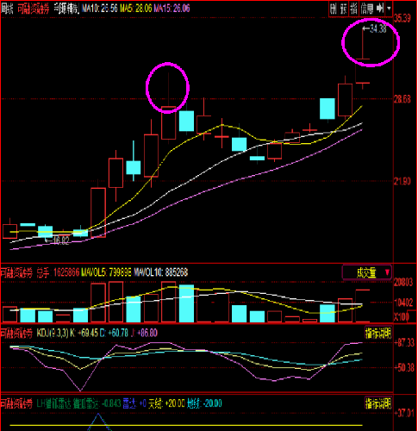Click the 16.82 low price marker
This screenshot has width=418, height=431.
click(x=58, y=240)
